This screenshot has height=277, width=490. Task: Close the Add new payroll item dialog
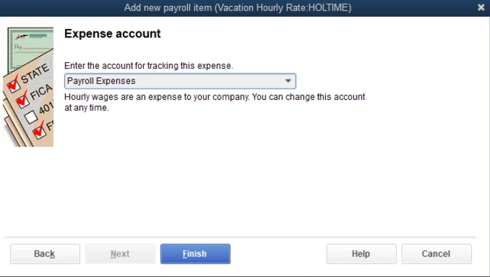pyautogui.click(x=481, y=7)
